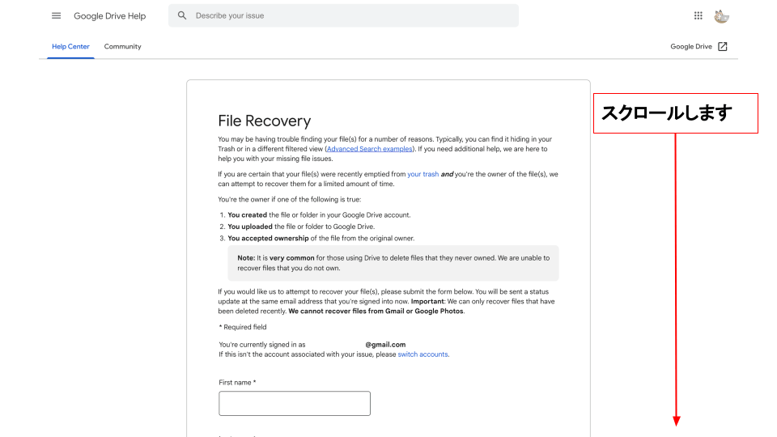Switch to the Help Center tab

tap(70, 47)
